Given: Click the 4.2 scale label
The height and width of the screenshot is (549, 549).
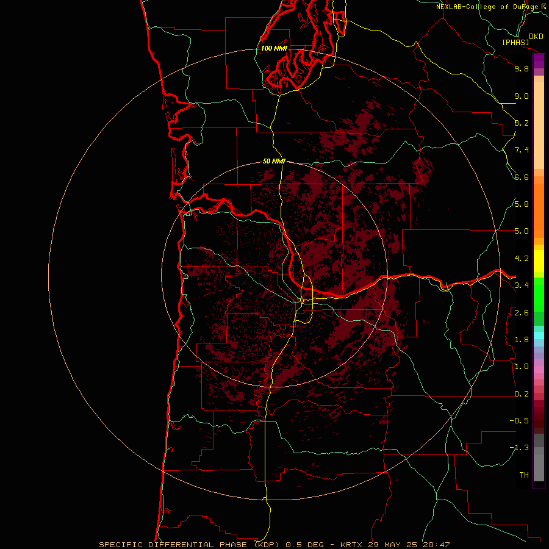Looking at the screenshot, I should coord(522,259).
